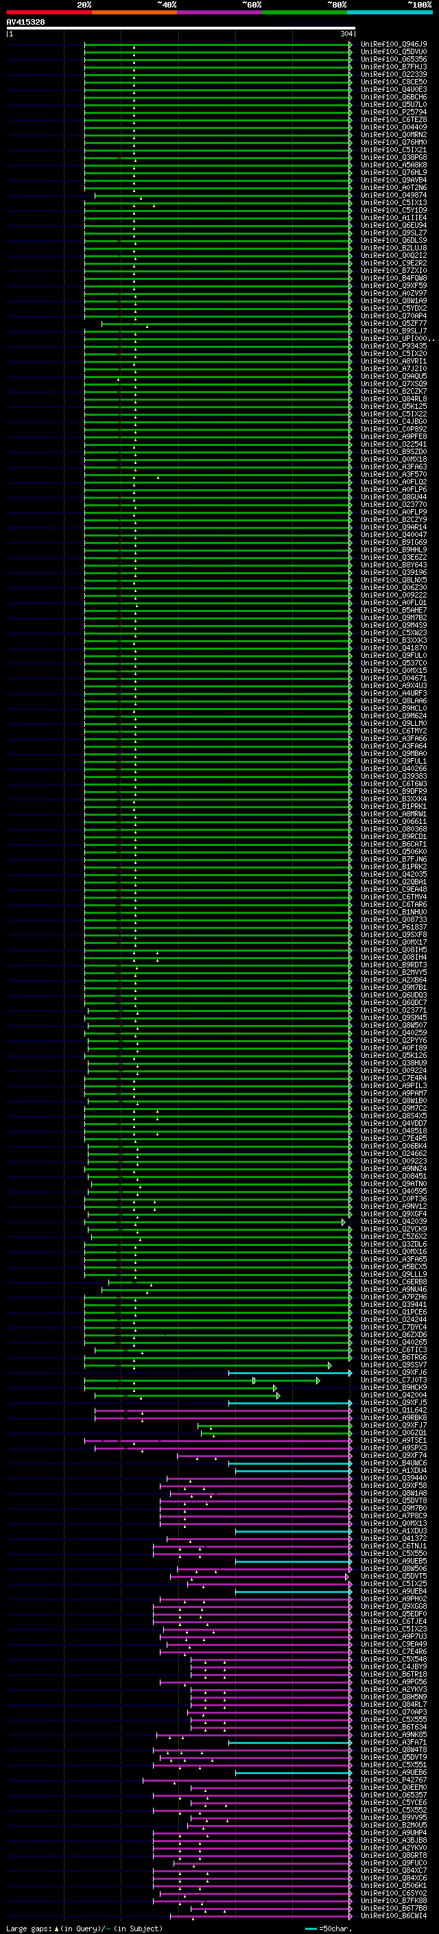Image resolution: width=439 pixels, height=1934 pixels.
Task: Select hit label UniRef100_O65356
Action: click(x=394, y=59)
